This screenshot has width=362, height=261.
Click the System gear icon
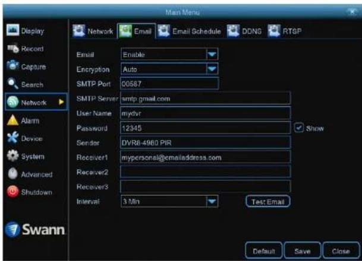coord(12,156)
